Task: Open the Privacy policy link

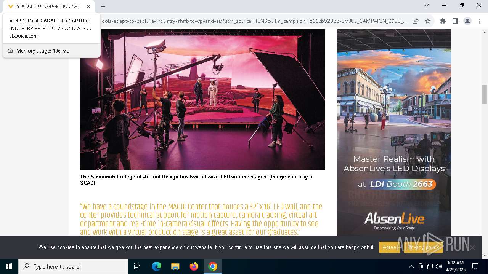Action: (423, 247)
